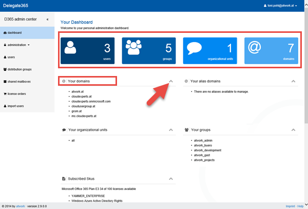Screen dimensions: 308x209
Task: Select grom.at domain entry
Action: (76, 111)
